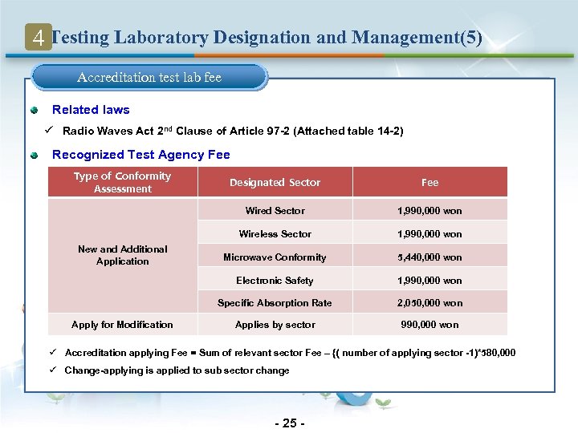Select the Accreditation applying Fee formula line

point(290,353)
